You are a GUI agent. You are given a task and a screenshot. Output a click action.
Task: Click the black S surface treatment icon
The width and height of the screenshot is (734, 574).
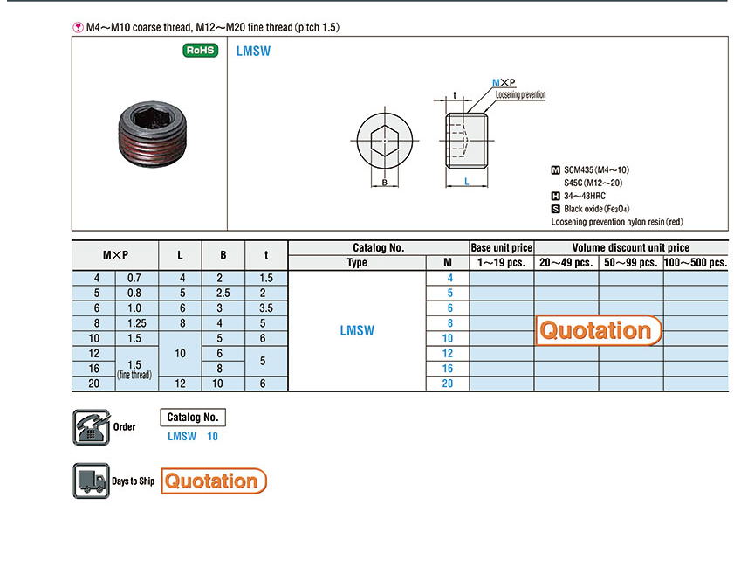(x=555, y=209)
